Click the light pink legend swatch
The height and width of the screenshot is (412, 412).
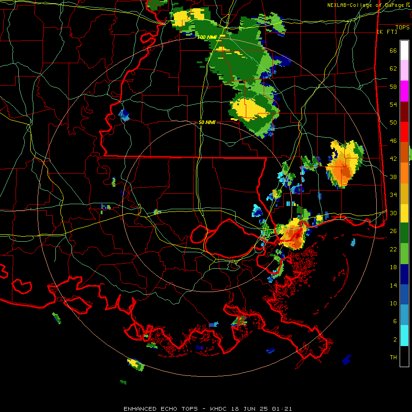pyautogui.click(x=404, y=70)
